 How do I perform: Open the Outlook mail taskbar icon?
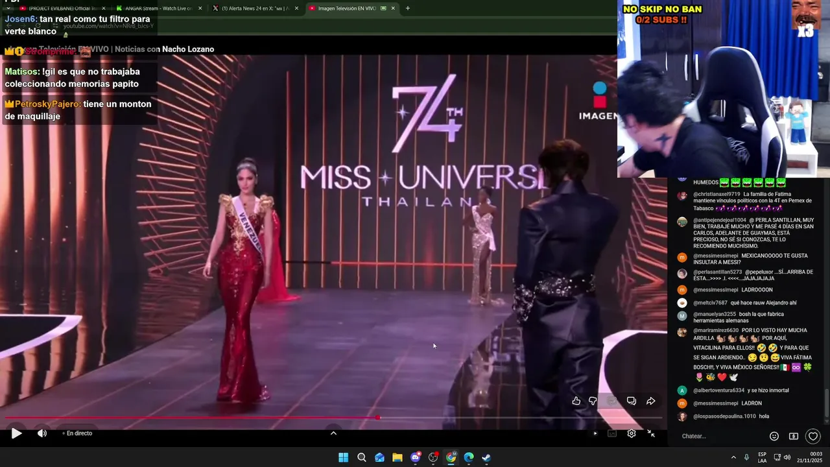pos(380,457)
